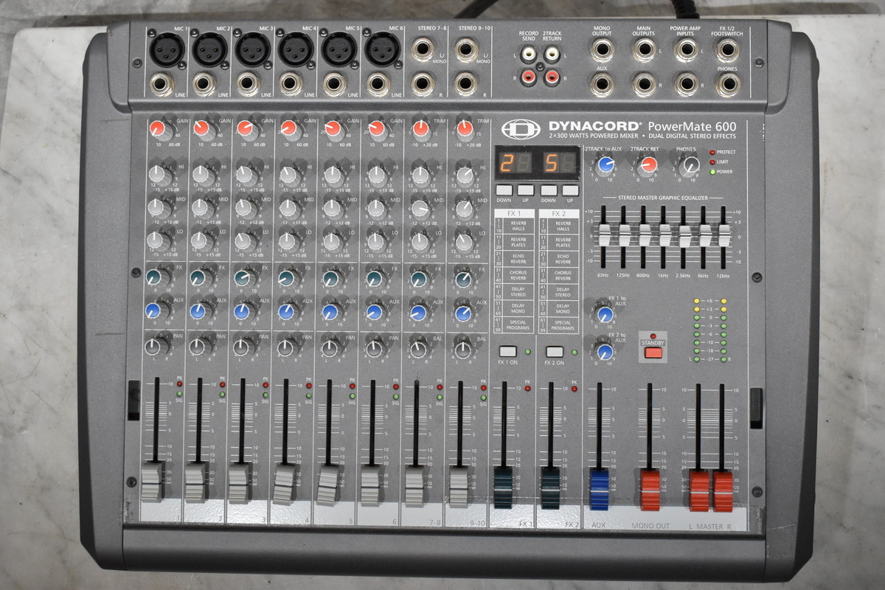Screen dimensions: 885x590
Task: Select the MIC 4 XLR input socket
Action: (295, 51)
